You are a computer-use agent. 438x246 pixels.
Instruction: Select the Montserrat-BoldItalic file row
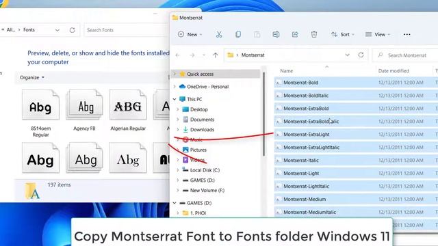tap(356, 96)
